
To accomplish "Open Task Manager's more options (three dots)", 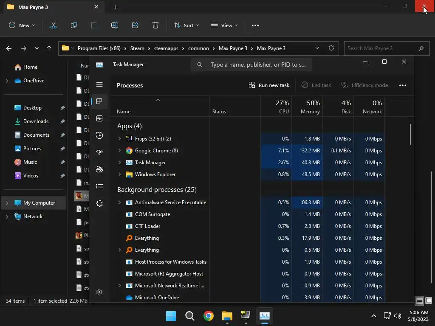I will (x=403, y=85).
